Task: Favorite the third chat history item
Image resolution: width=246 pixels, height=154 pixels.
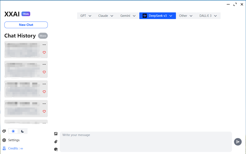Action: 44,92
